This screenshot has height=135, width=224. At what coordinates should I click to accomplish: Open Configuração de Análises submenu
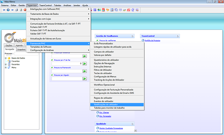(59, 50)
